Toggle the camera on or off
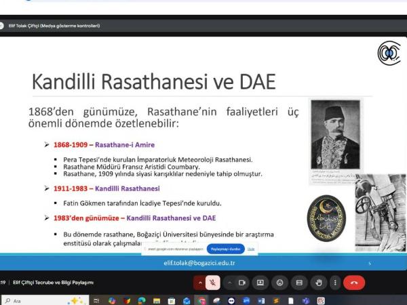Screen dimensions: 407x305 pyautogui.click(x=244, y=282)
